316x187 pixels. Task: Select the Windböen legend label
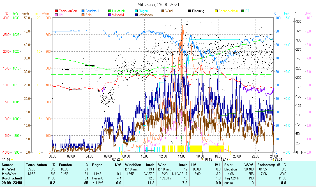(x=146, y=15)
